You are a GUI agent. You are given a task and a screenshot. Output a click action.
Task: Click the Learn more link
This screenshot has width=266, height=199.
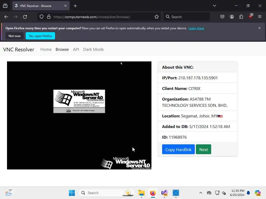coord(196,28)
